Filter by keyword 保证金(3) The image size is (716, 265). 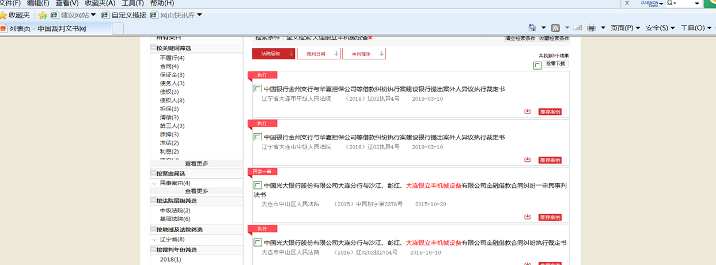tap(172, 75)
